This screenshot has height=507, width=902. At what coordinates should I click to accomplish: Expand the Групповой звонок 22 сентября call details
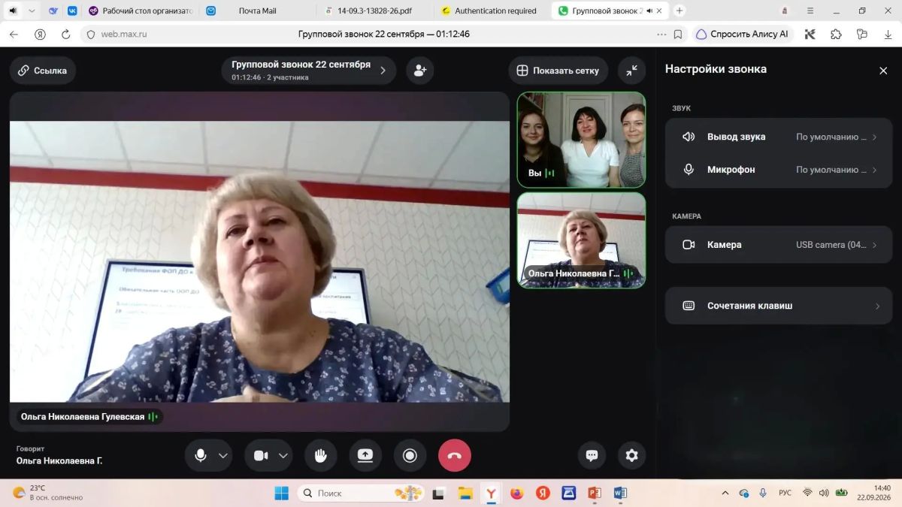point(309,70)
